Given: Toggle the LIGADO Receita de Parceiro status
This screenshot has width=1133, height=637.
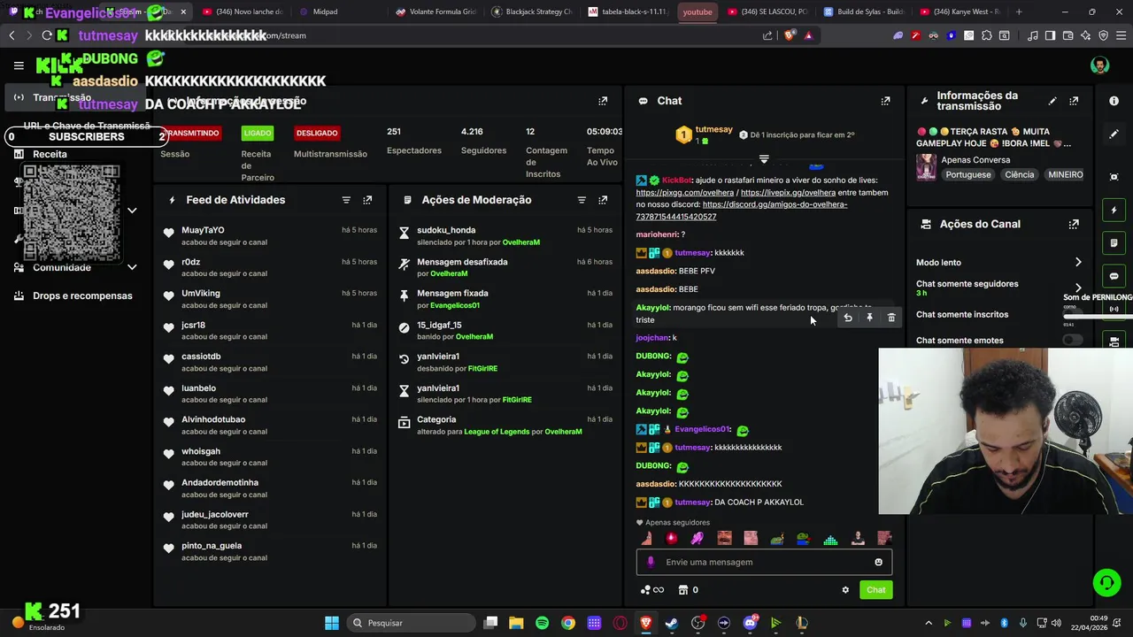Looking at the screenshot, I should point(258,133).
